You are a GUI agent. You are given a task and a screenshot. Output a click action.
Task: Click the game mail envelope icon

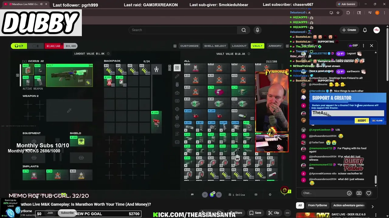256,195
